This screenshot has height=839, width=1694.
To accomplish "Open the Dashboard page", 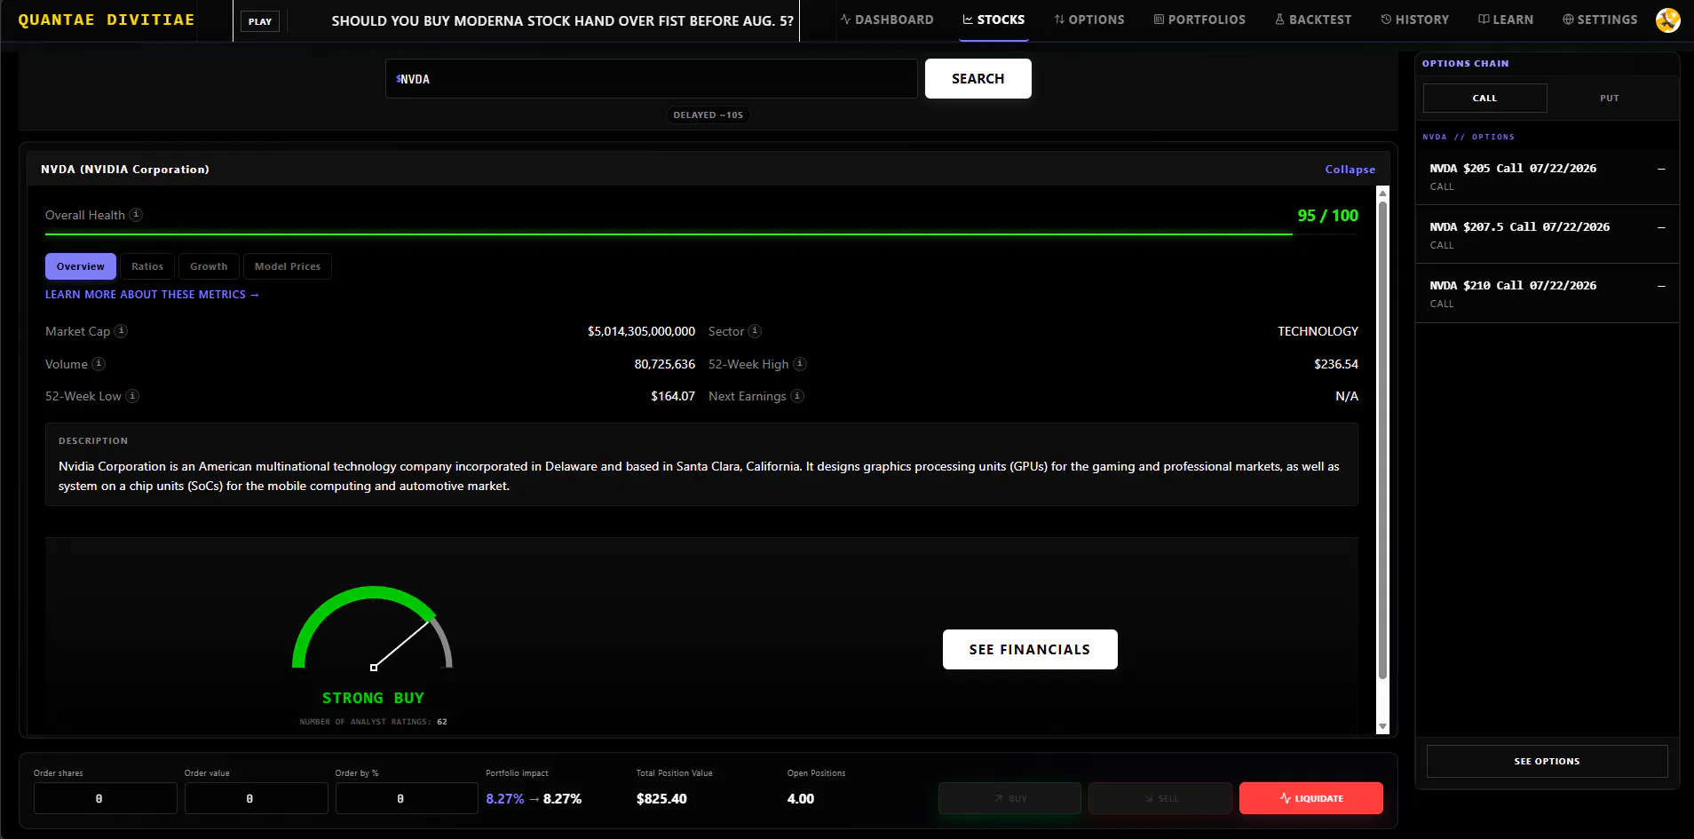I will click(887, 20).
